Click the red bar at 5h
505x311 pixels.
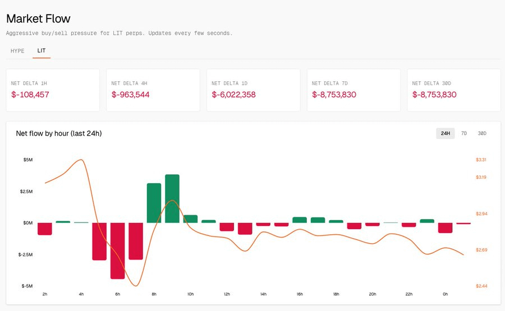(x=99, y=241)
